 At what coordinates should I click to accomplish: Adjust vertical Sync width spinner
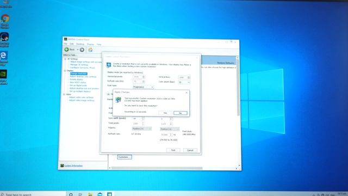[171, 119]
